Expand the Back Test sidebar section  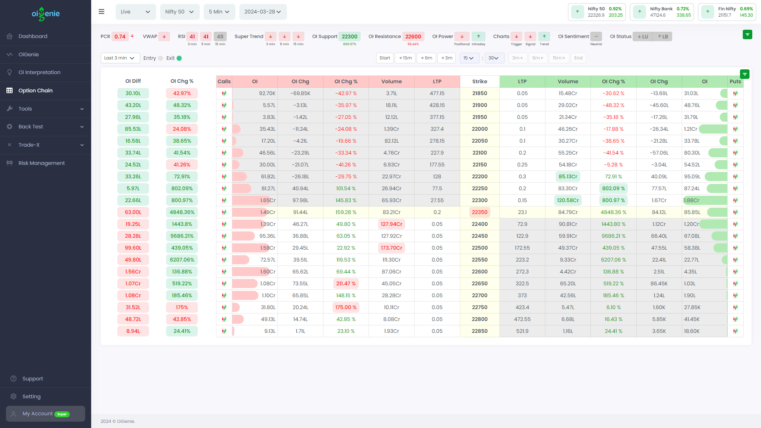pyautogui.click(x=46, y=126)
